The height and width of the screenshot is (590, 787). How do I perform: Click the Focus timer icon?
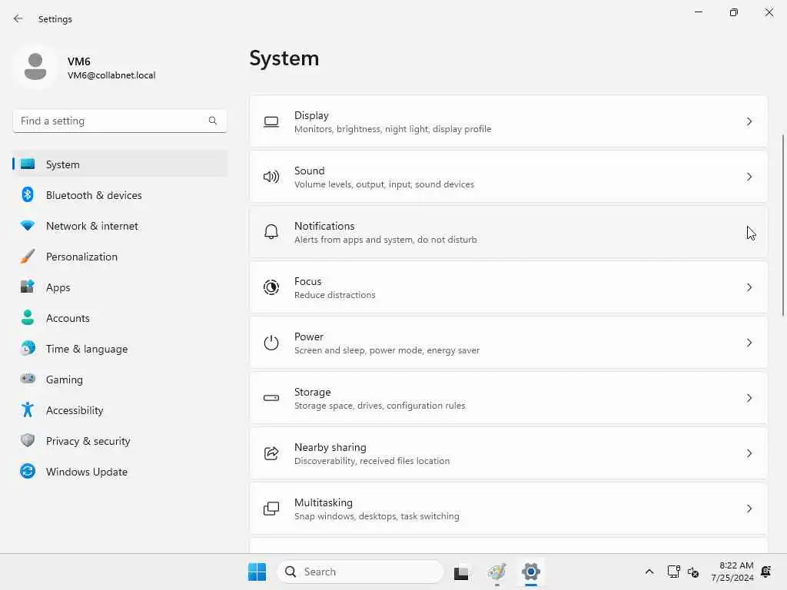coord(271,287)
